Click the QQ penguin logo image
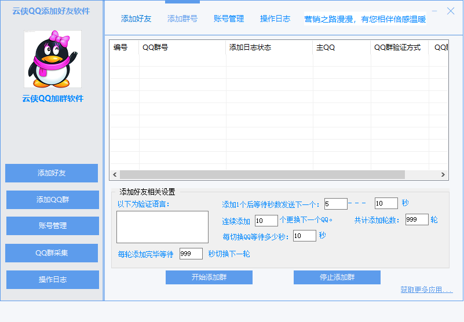The width and height of the screenshot is (464, 322). click(x=53, y=59)
